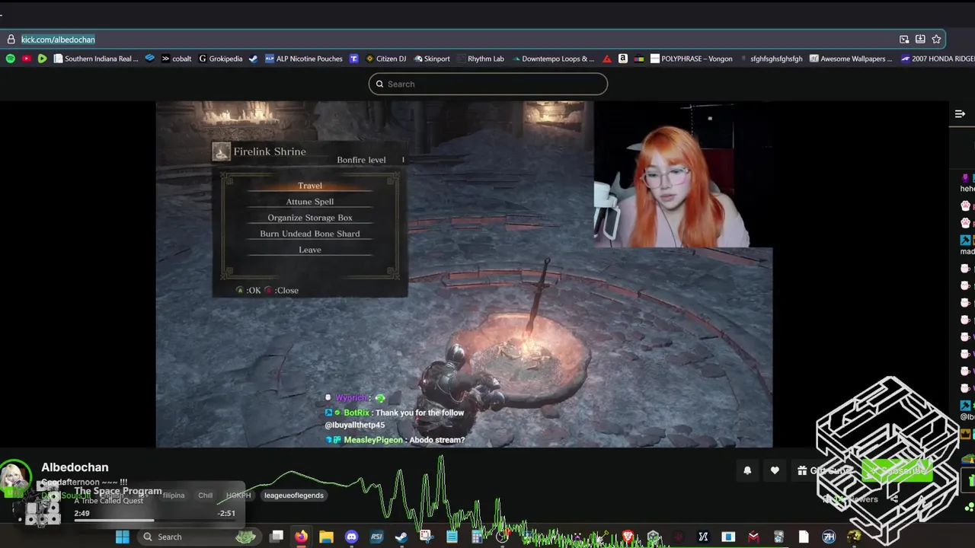Click the media popup song progress bar
This screenshot has height=548, width=975.
pos(154,521)
